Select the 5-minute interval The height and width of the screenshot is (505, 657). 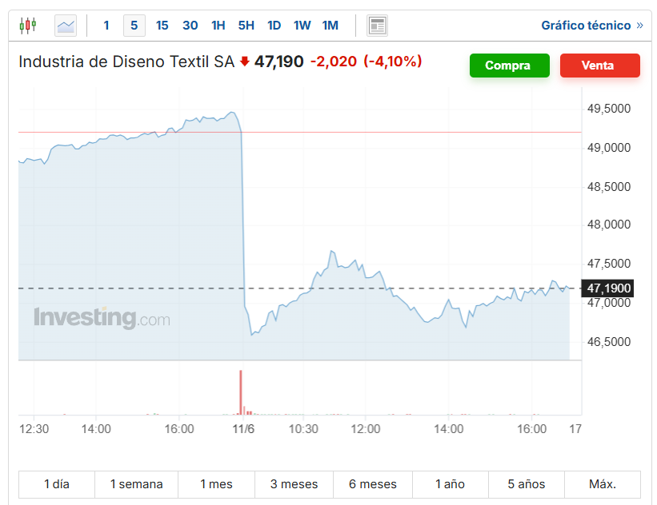[x=134, y=26]
